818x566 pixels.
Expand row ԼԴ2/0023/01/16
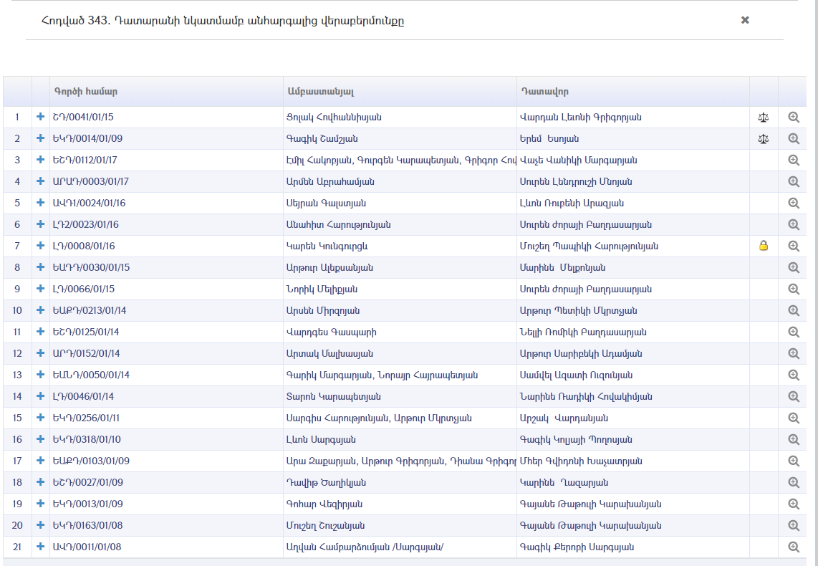(40, 224)
